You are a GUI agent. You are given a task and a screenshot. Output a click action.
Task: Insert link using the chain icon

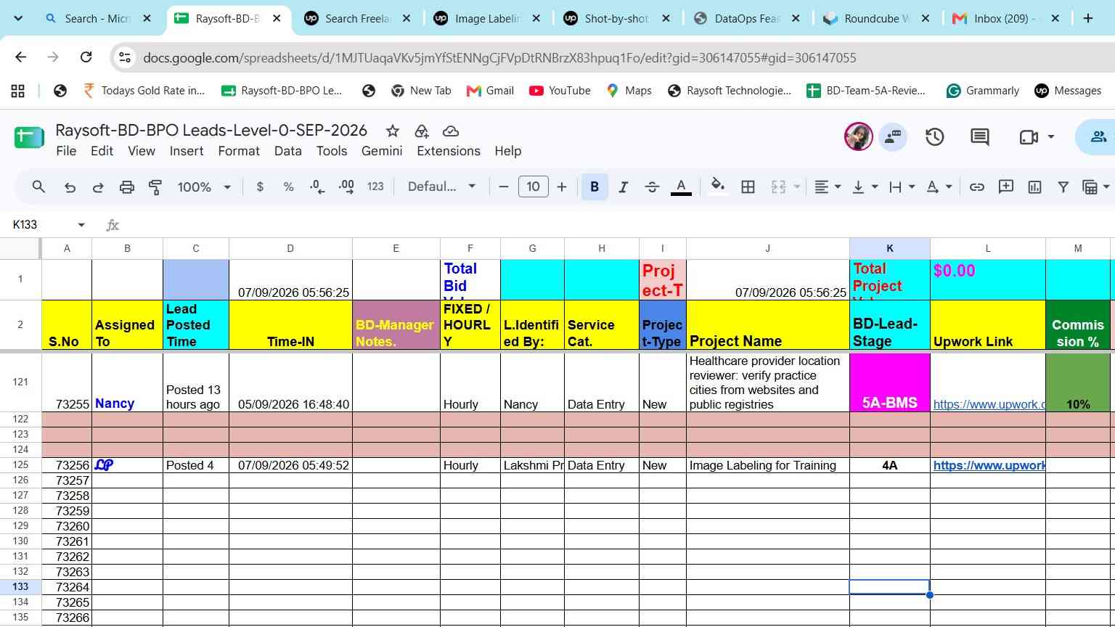(x=977, y=187)
